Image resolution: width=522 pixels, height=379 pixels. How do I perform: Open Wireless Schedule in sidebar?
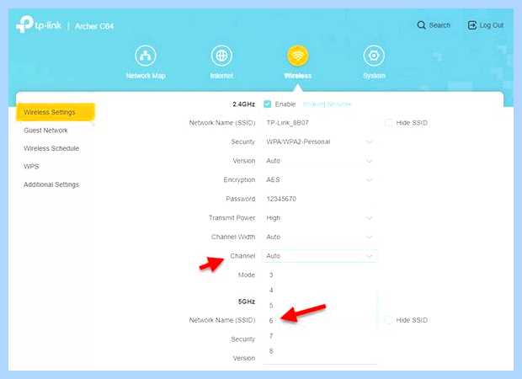point(51,148)
